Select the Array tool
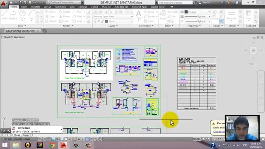This screenshot has height=149, width=265. [x=77, y=21]
